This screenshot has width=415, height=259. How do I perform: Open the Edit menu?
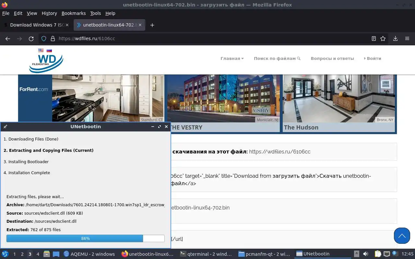[18, 13]
